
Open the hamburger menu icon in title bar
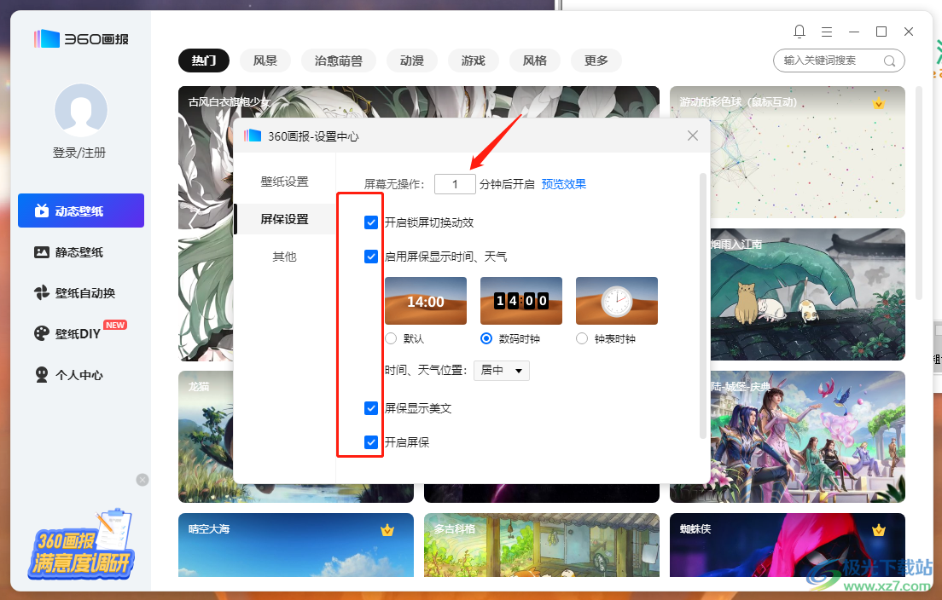click(x=827, y=32)
